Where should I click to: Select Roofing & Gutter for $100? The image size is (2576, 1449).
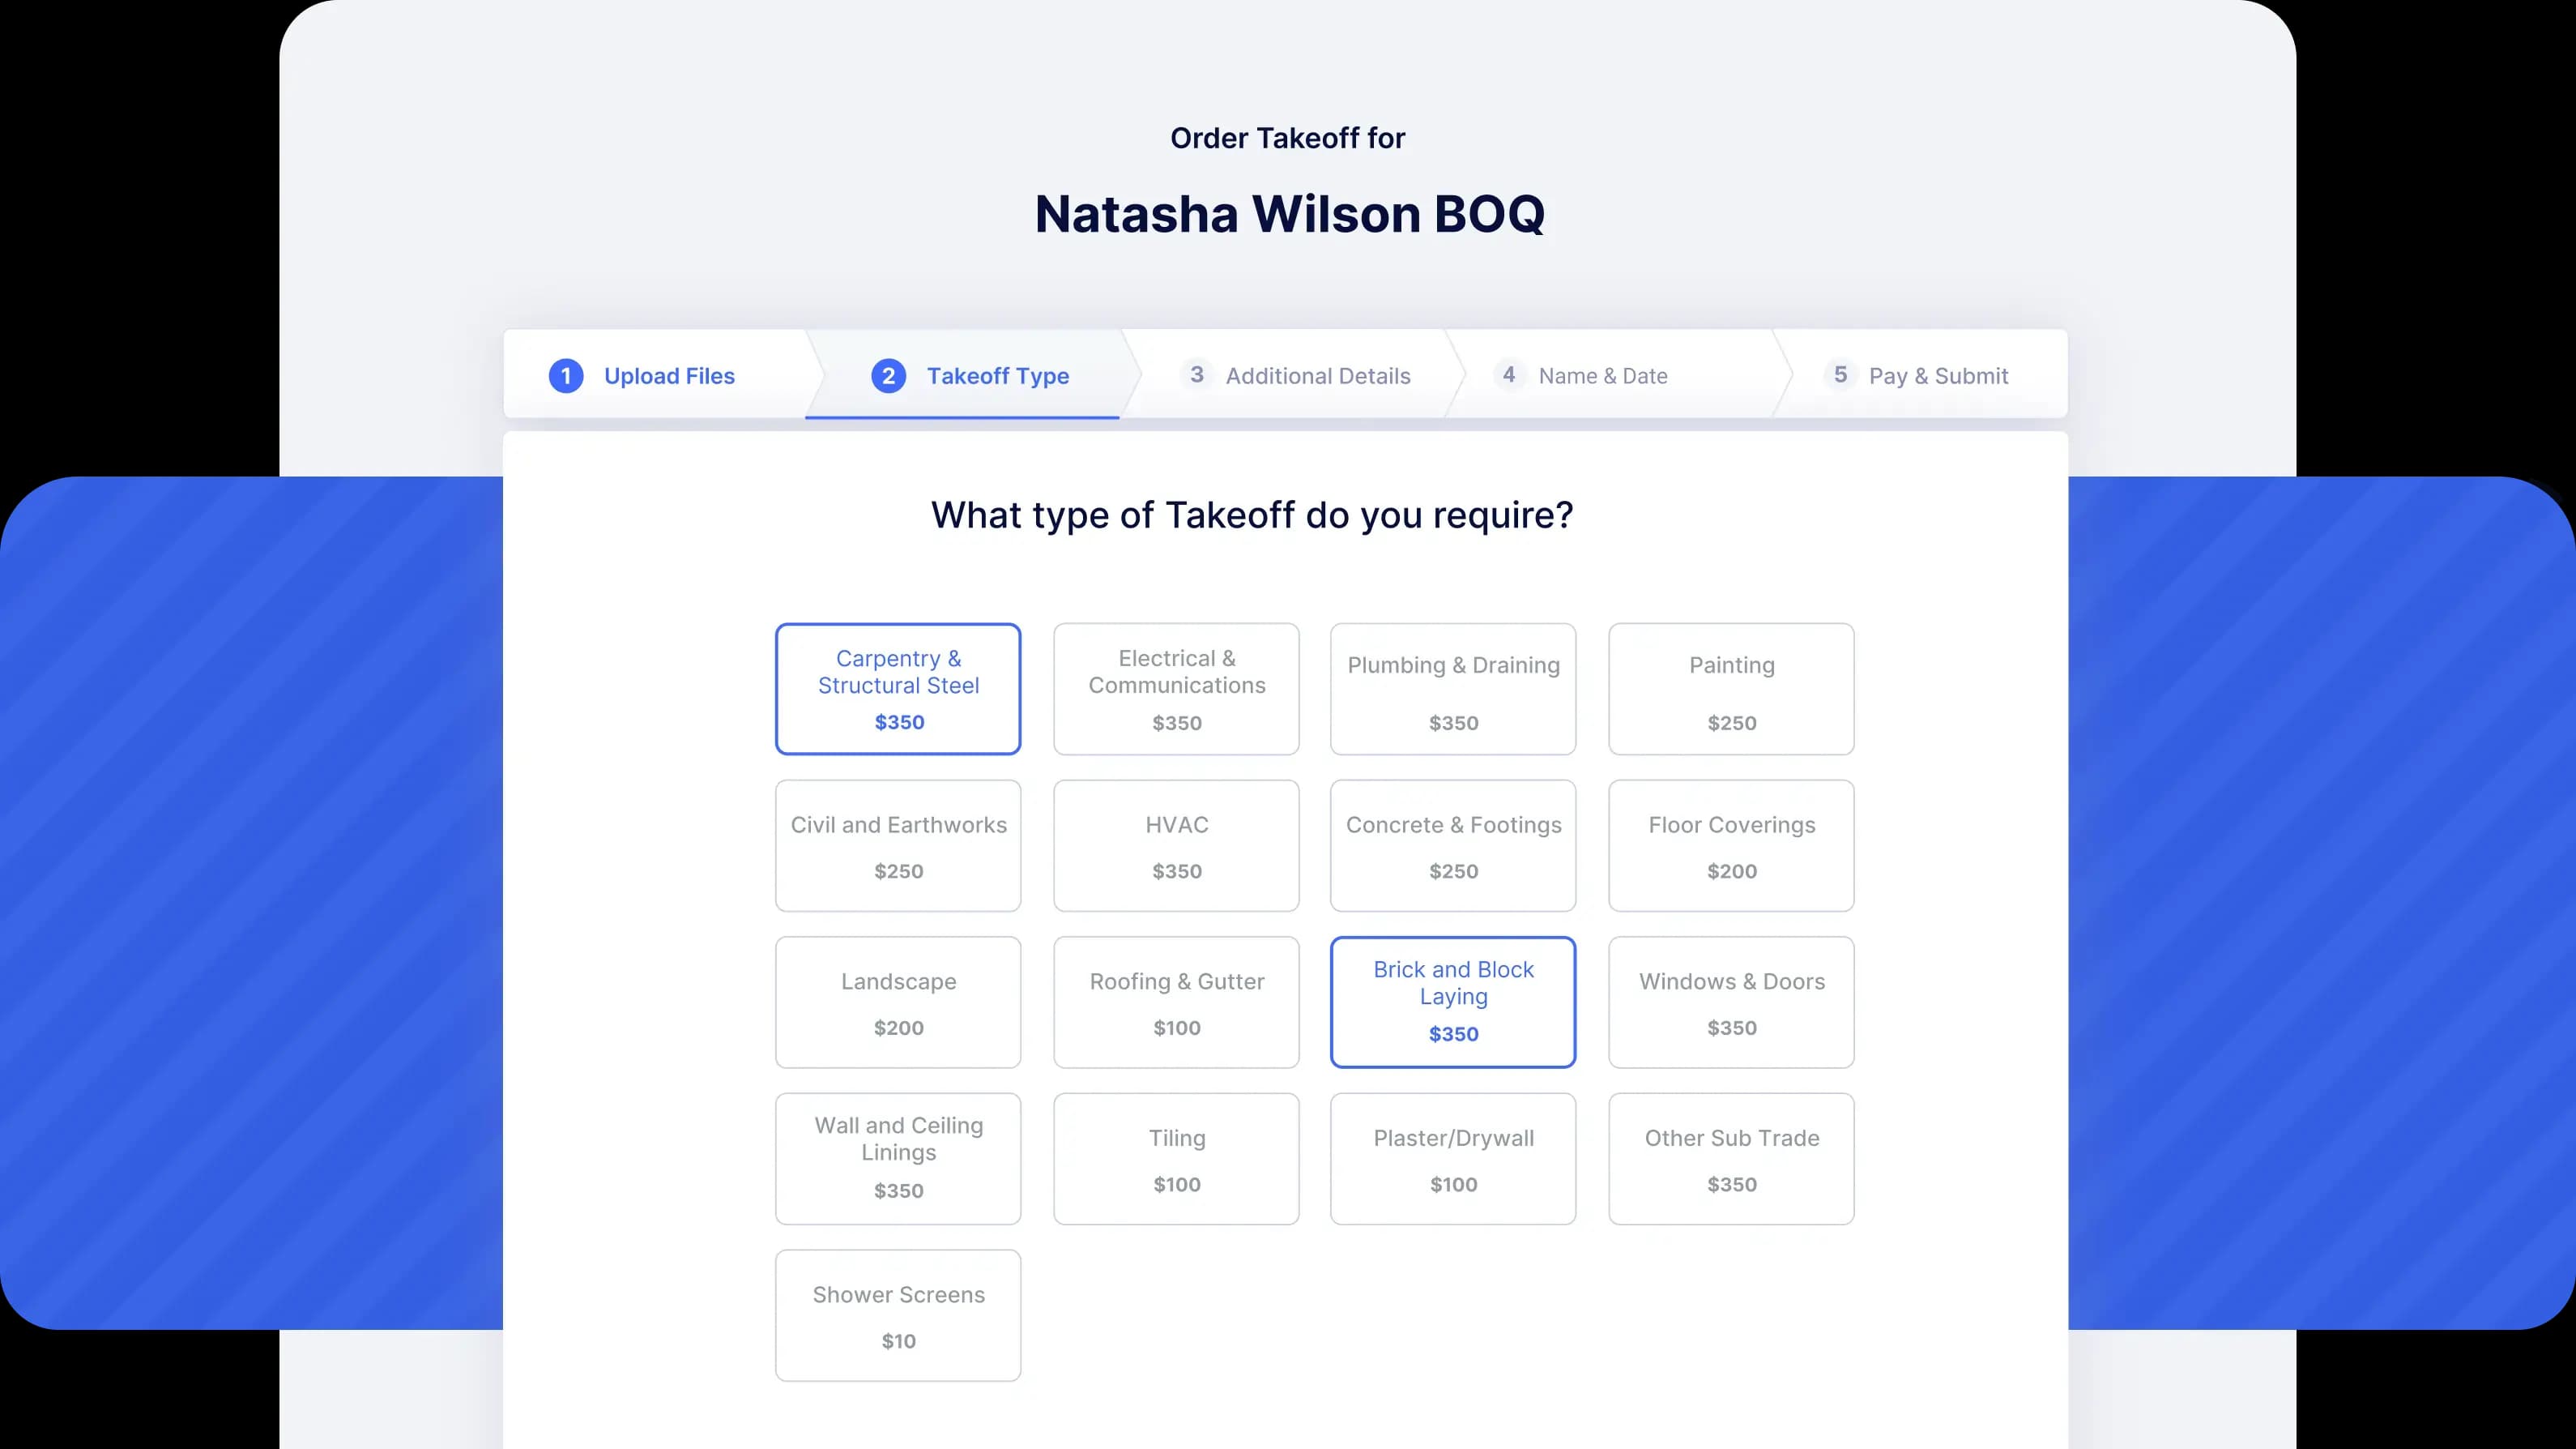pos(1176,1002)
